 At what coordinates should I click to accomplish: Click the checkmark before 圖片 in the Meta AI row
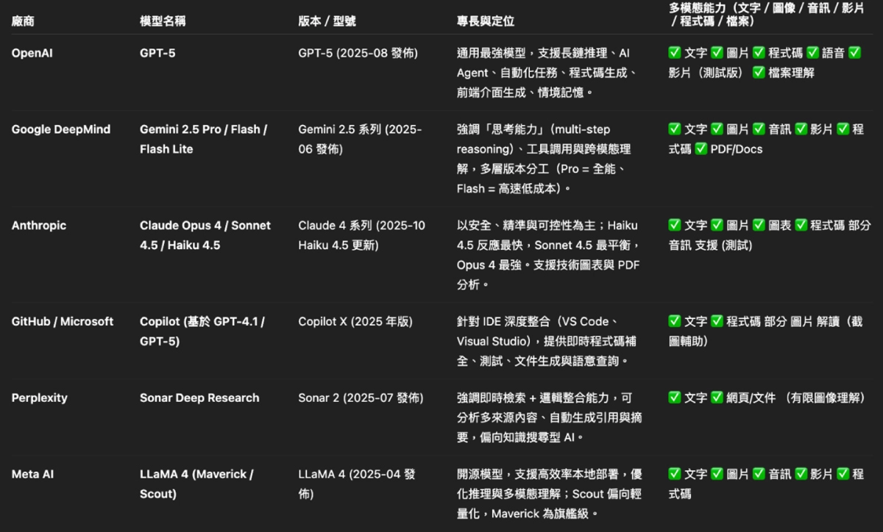tap(717, 474)
